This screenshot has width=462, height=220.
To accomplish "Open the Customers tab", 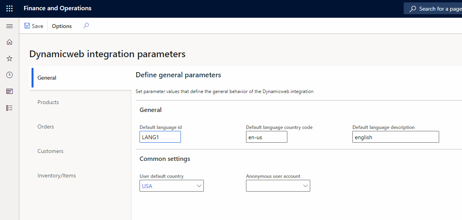I will pos(50,151).
